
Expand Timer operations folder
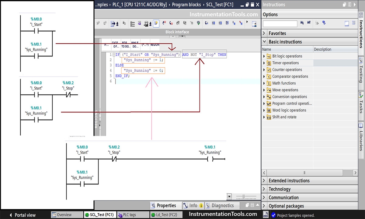[x=264, y=63]
